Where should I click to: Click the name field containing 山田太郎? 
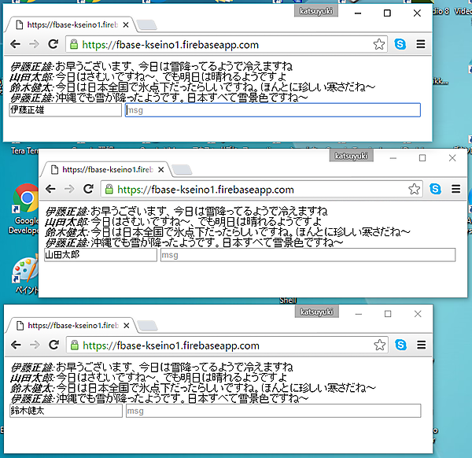tap(99, 255)
